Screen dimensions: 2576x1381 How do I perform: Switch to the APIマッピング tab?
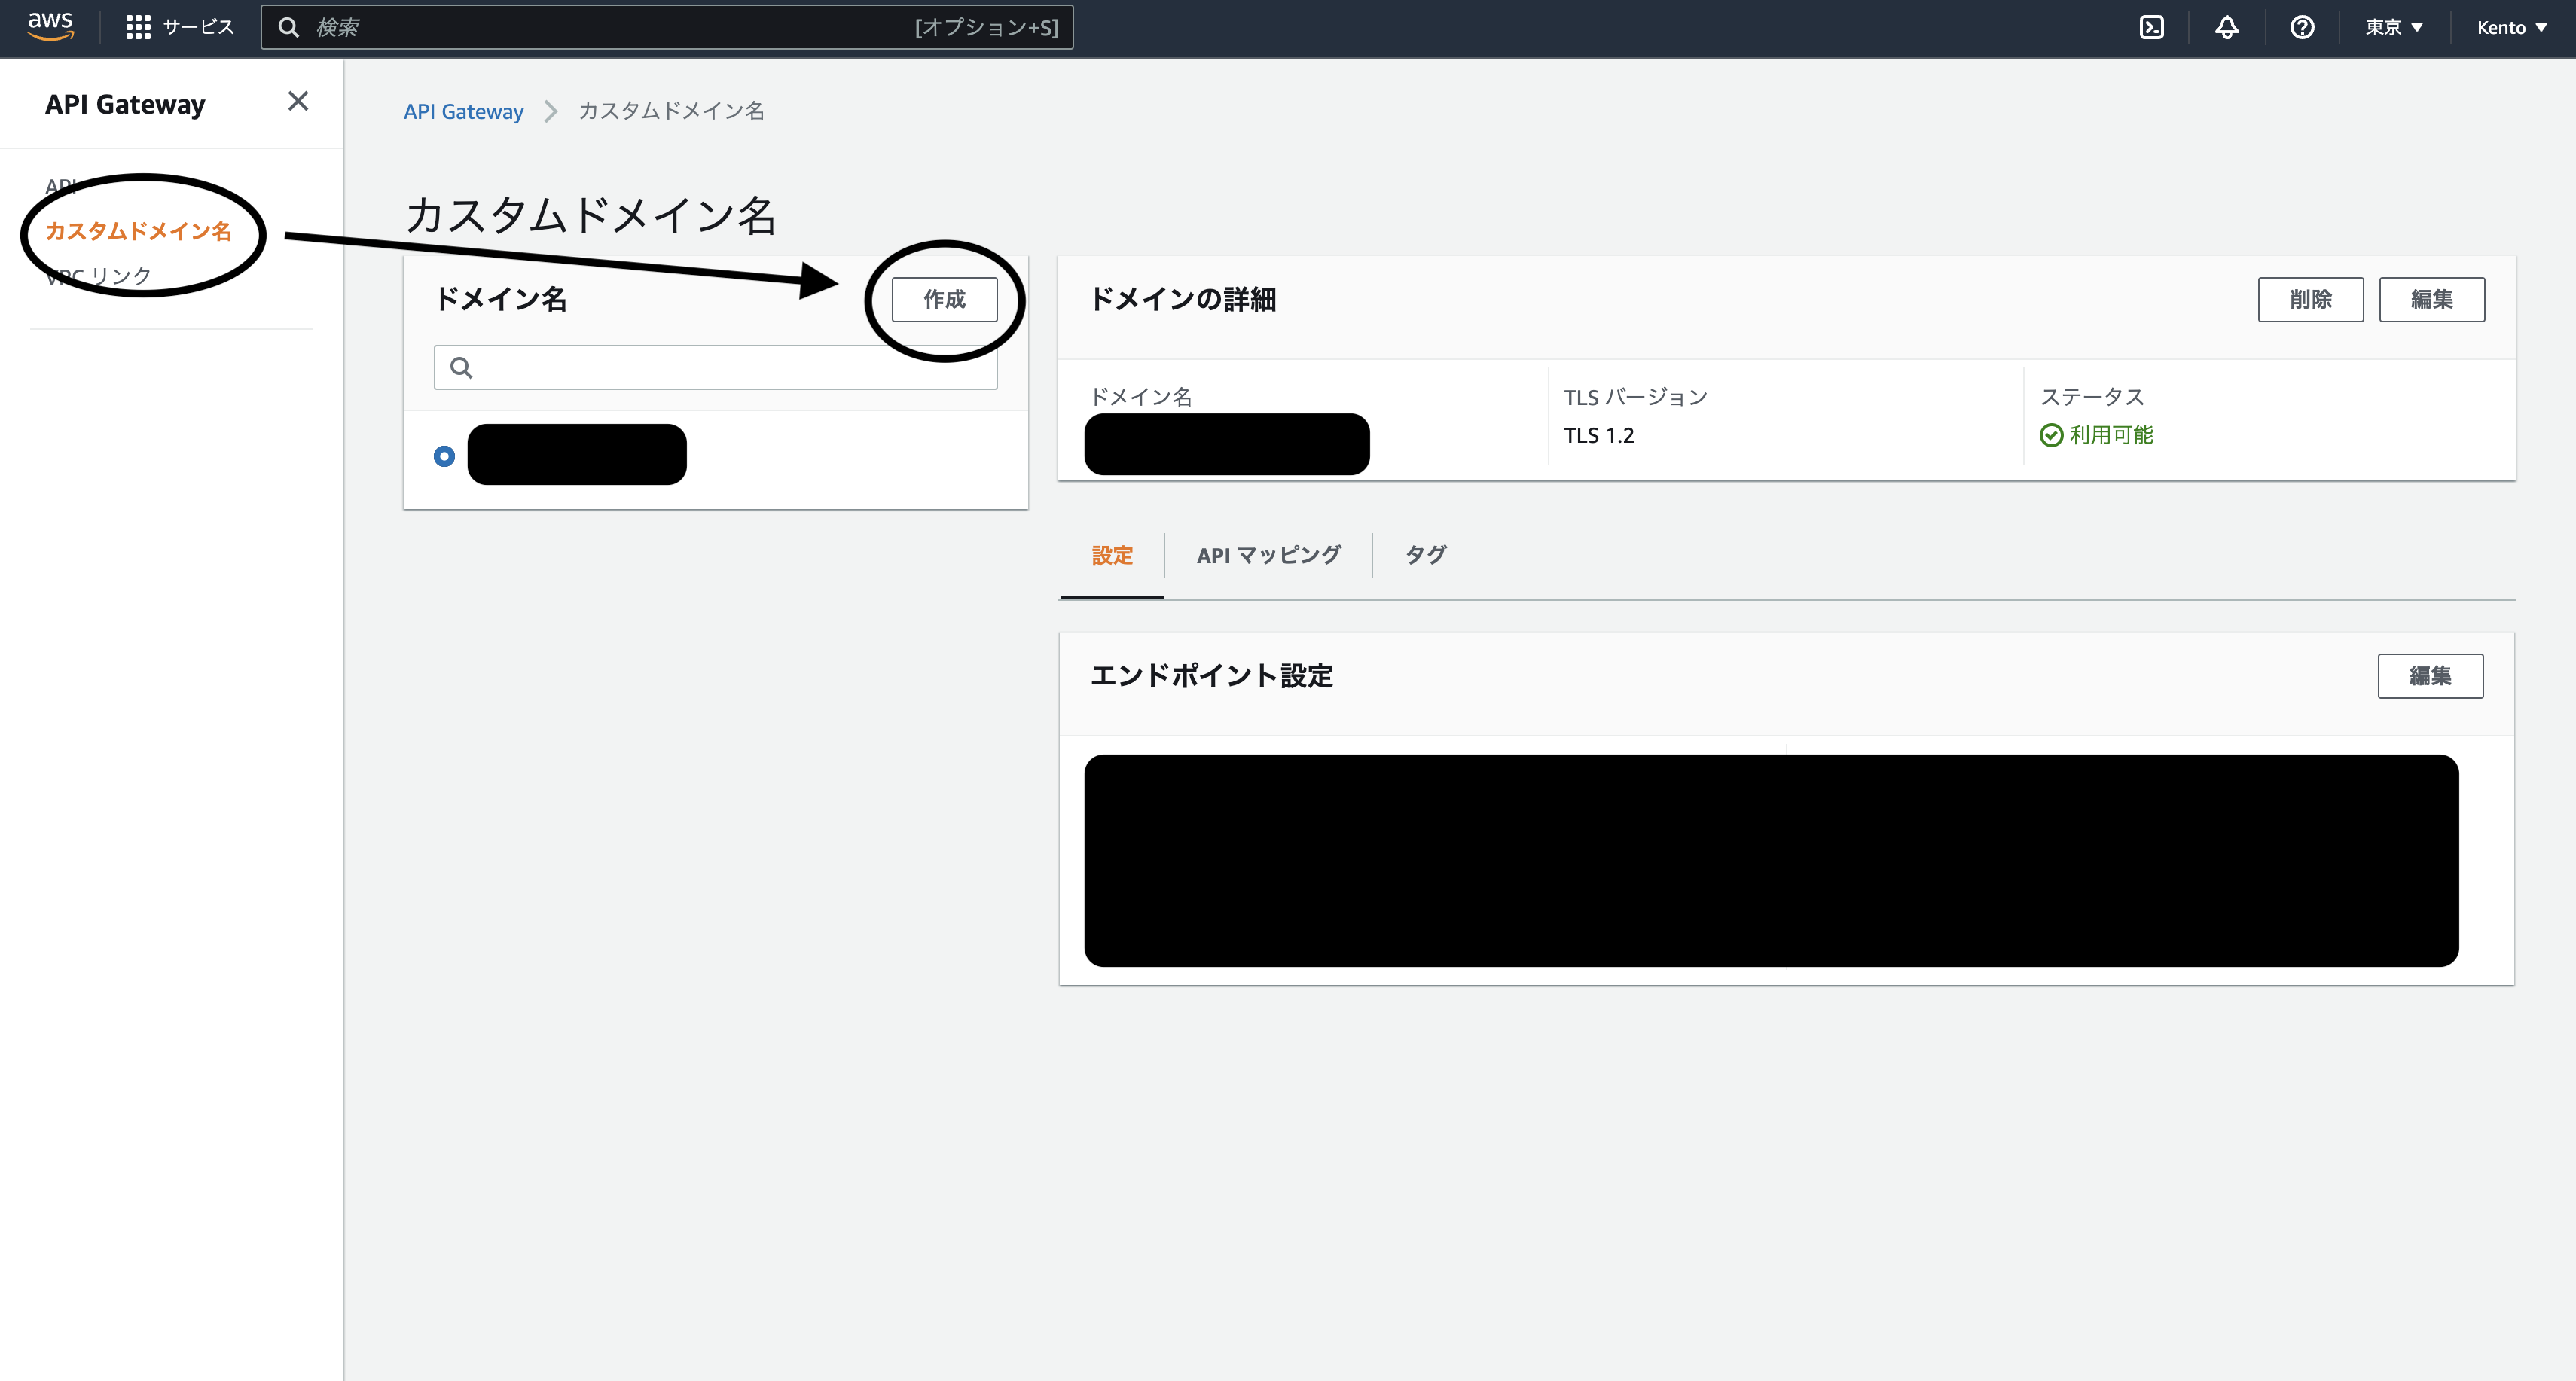[x=1269, y=555]
